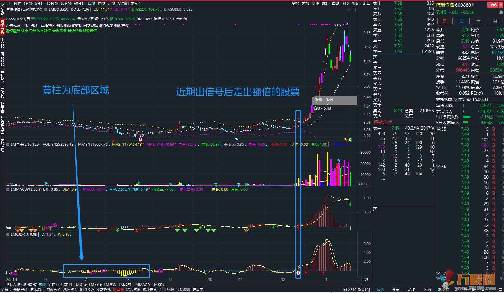Switch to the LM均线 indicator
Screen dimensions: 504x293
80,284
